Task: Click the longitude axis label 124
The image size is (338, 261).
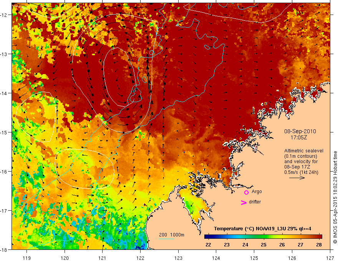Action: (x=216, y=258)
